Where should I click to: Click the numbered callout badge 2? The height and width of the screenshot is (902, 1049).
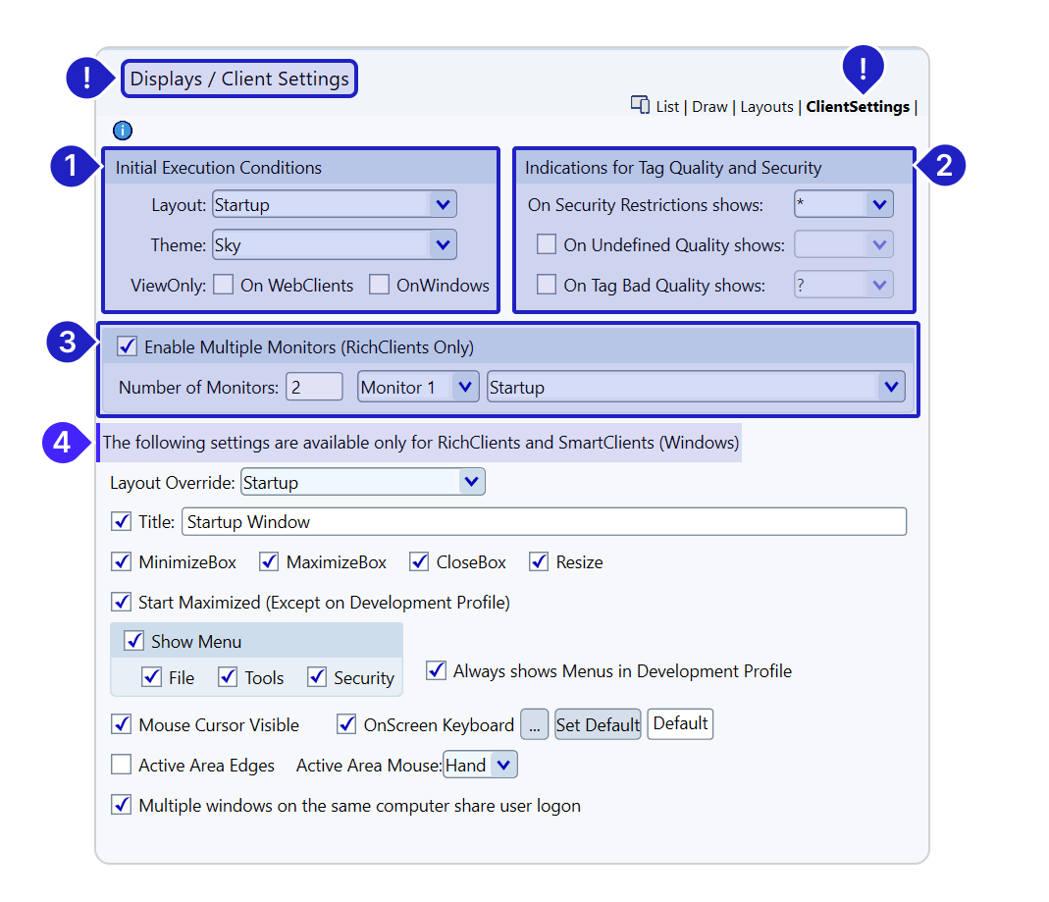943,167
